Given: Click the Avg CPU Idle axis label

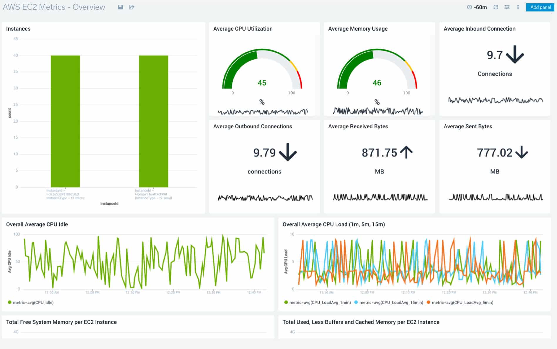Looking at the screenshot, I should tap(10, 262).
